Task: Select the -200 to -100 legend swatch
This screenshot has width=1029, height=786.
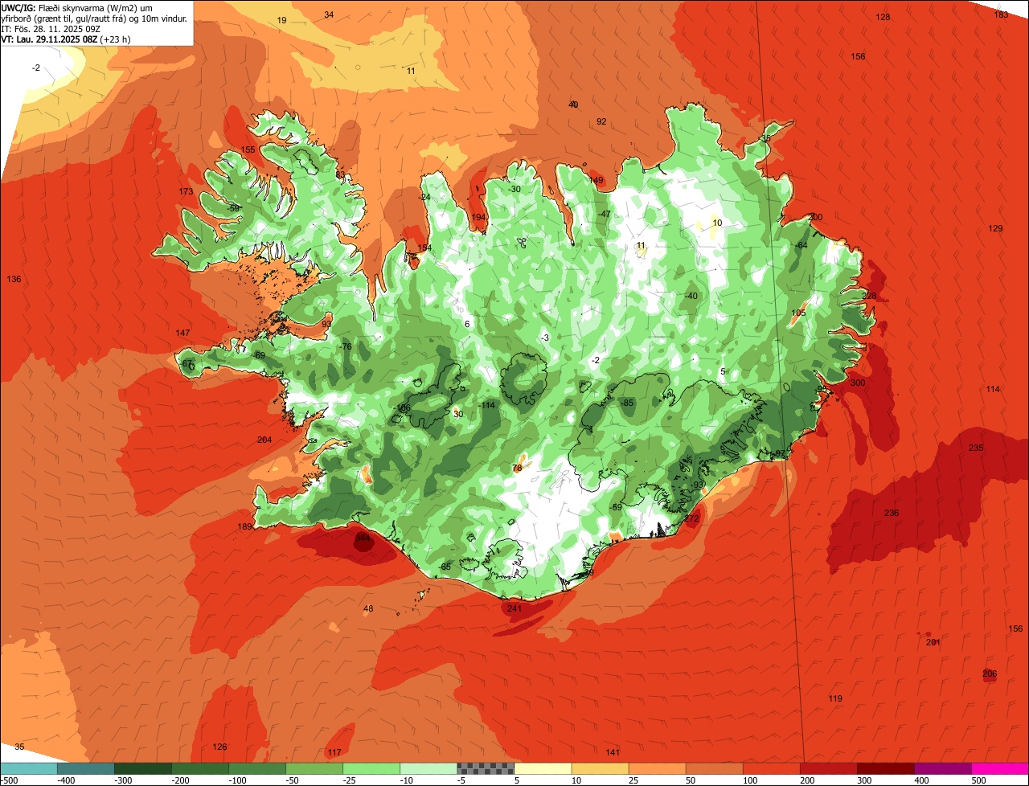Action: (200, 768)
